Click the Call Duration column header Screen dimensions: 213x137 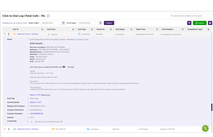(167, 29)
